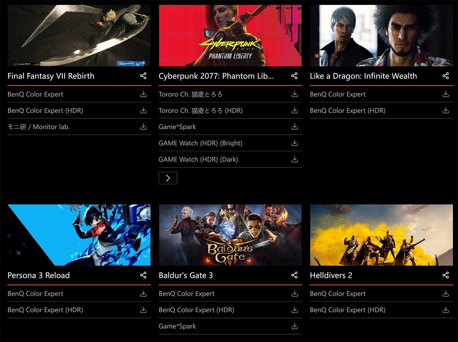Open the Persona 3 Reload thumbnail image
Image resolution: width=458 pixels, height=342 pixels.
coord(79,235)
